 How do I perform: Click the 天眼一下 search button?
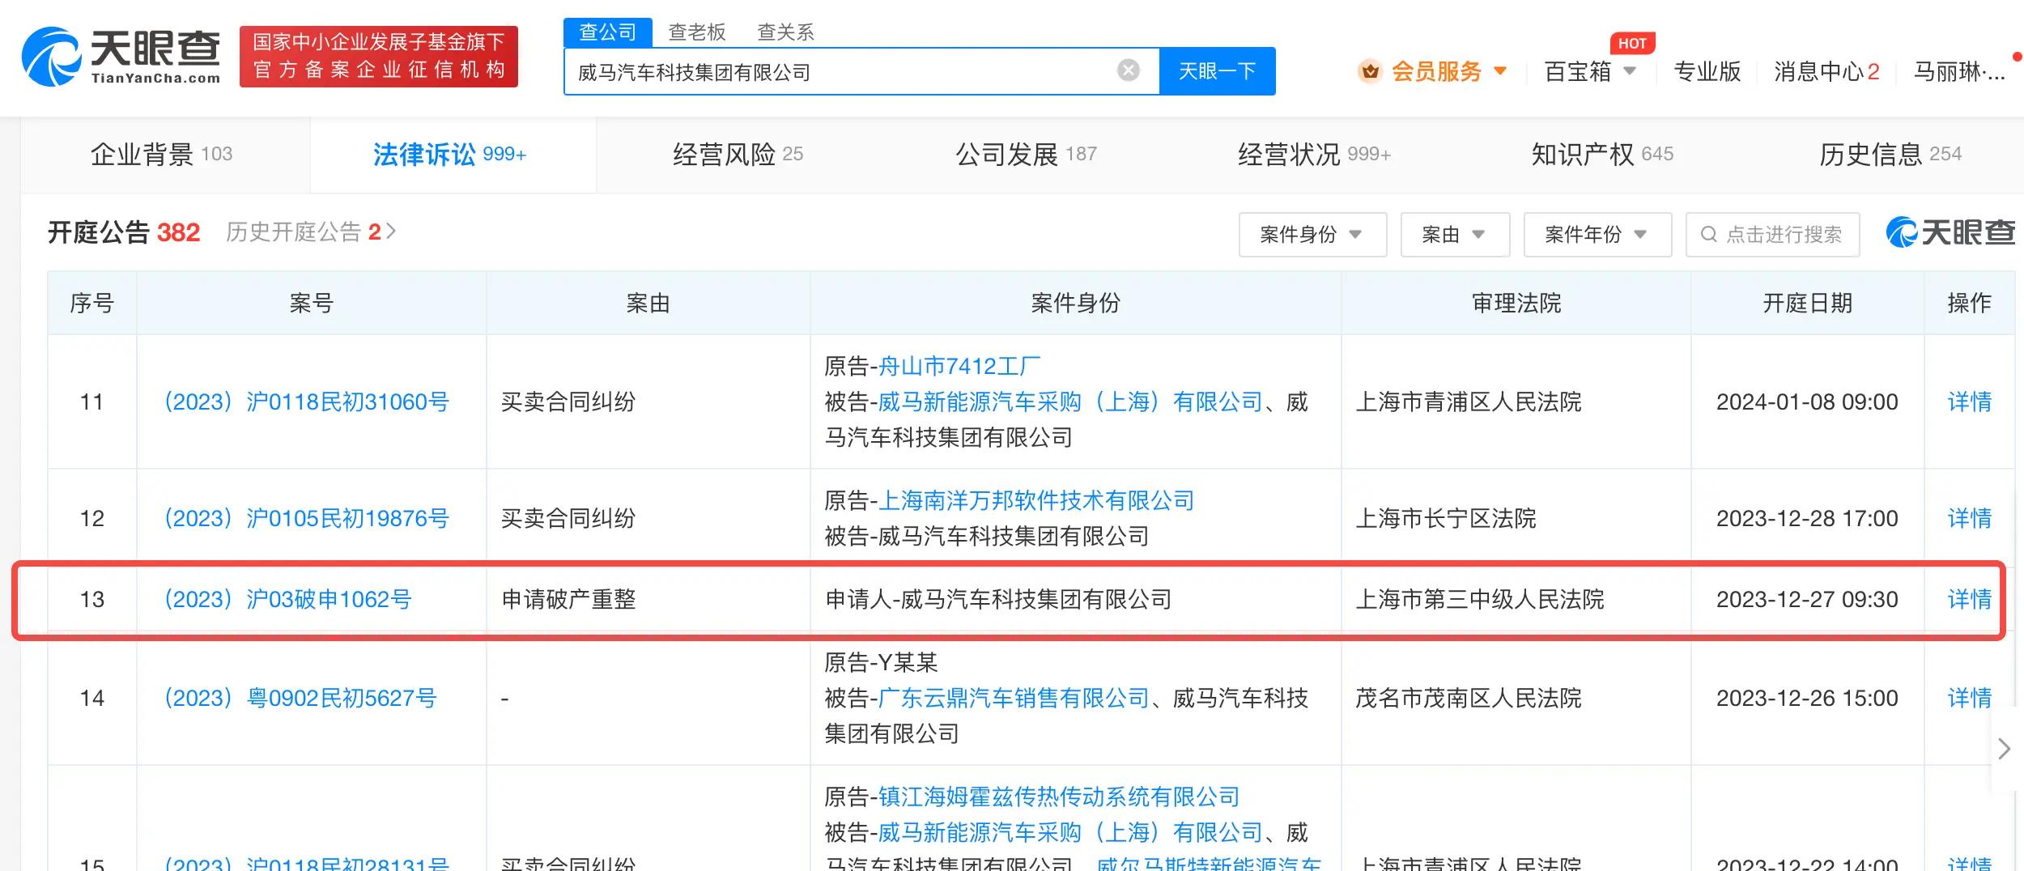pos(1217,71)
